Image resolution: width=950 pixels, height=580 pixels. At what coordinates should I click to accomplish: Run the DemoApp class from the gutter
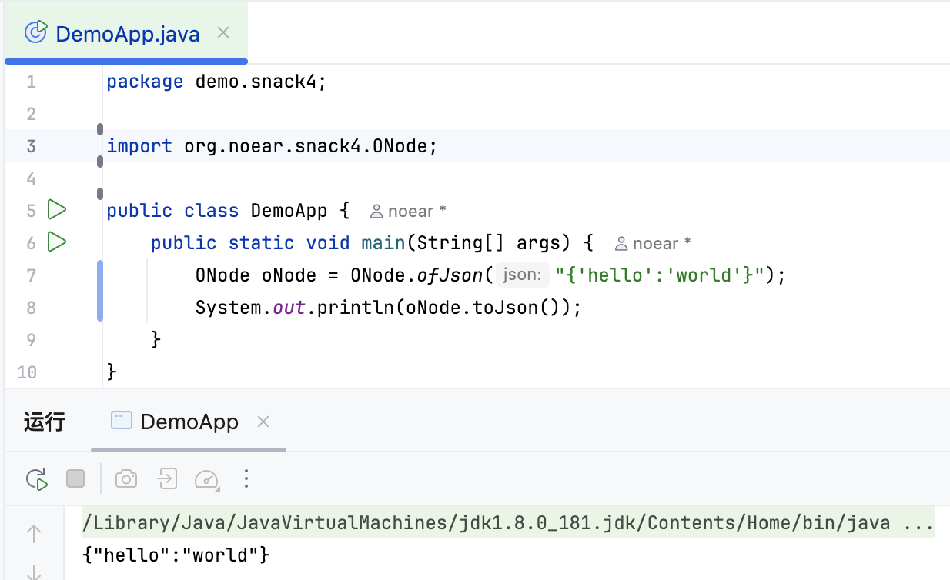point(56,210)
